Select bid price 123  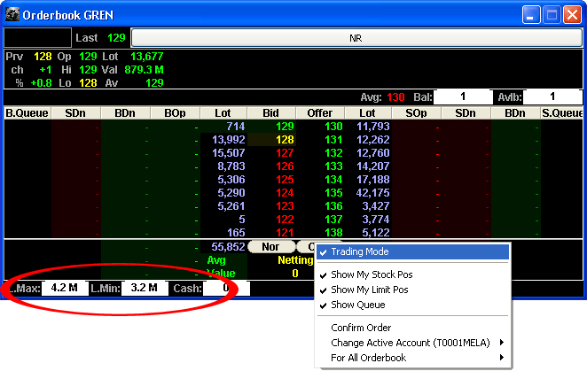[285, 206]
